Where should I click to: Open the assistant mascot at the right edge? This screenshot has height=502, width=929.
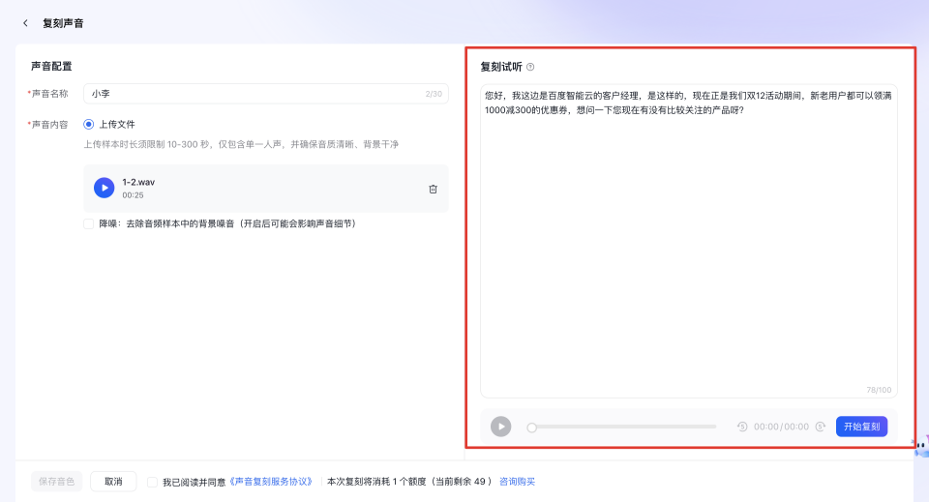(x=920, y=445)
